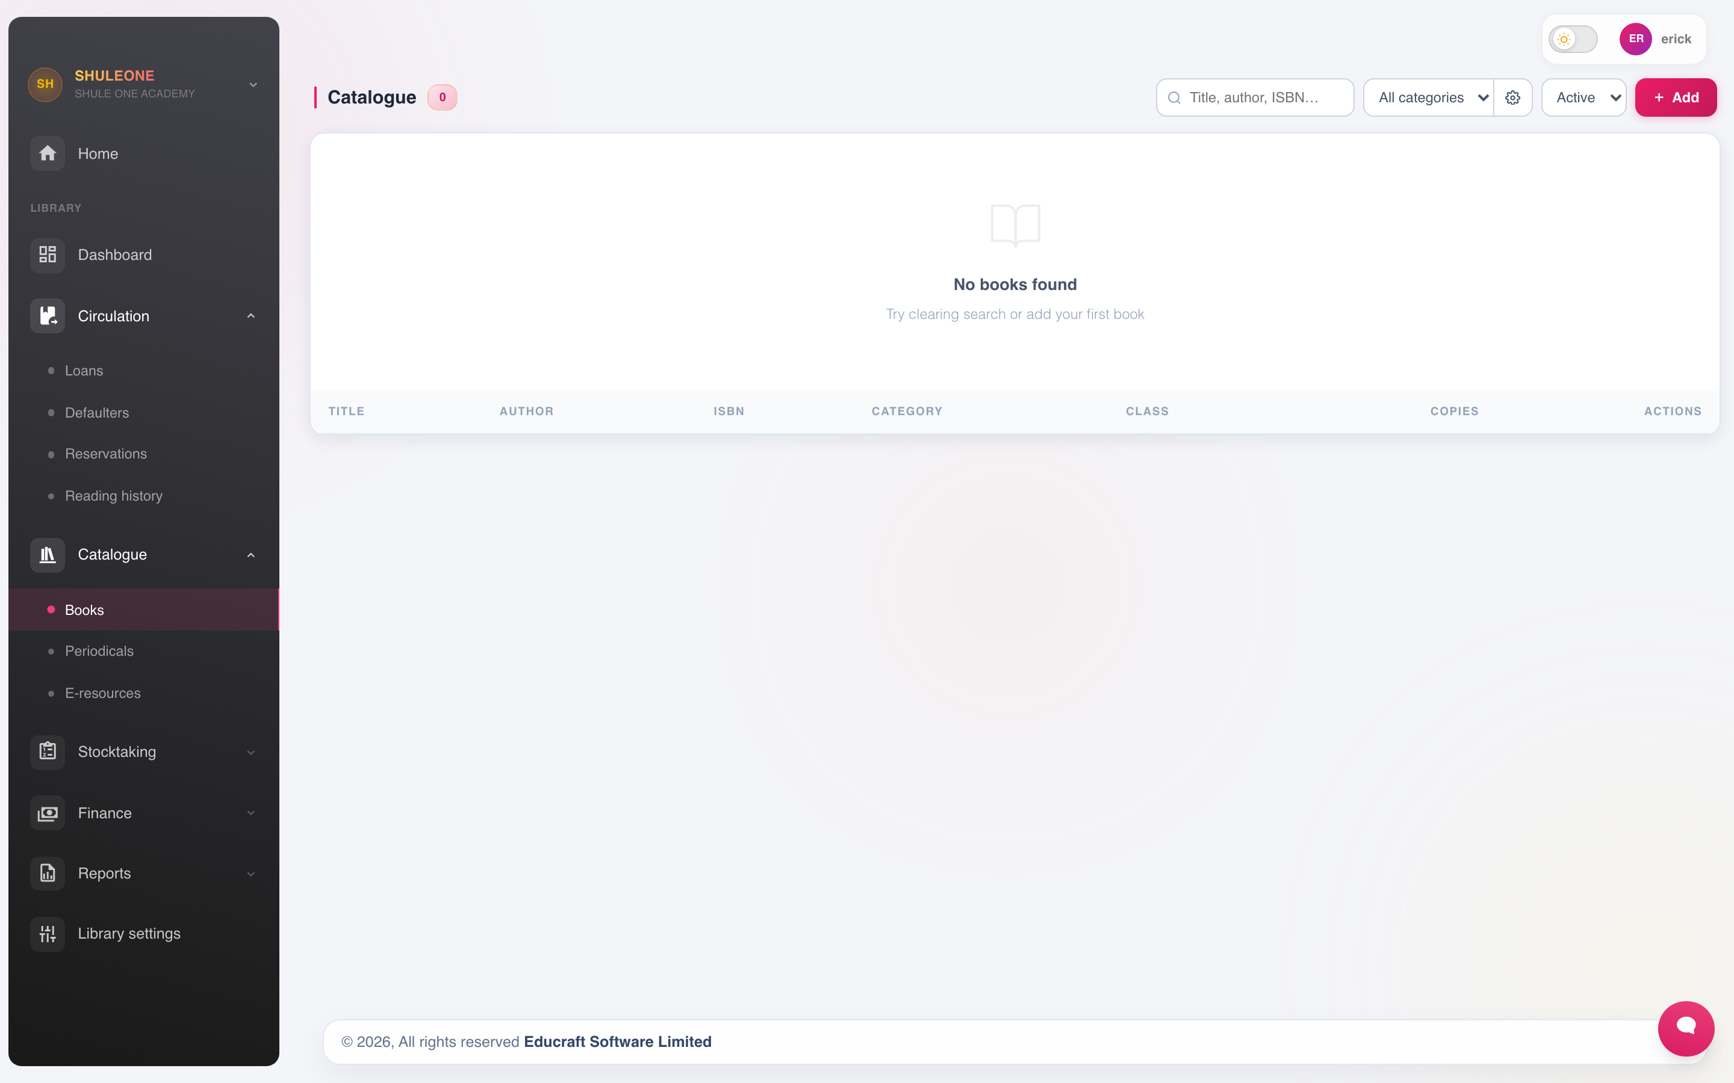Click the Library settings sliders icon
This screenshot has width=1734, height=1083.
(x=48, y=934)
